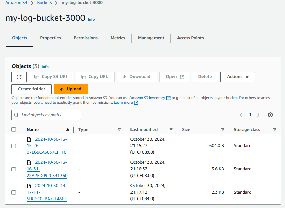Check the first object's row checkbox

14,146
